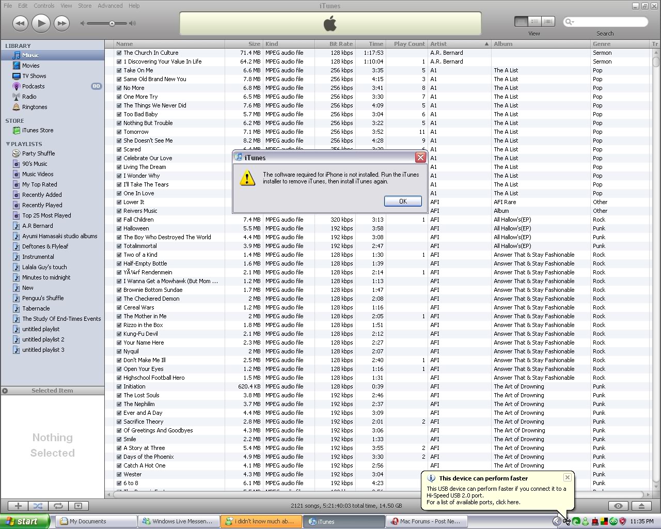Uncheck the Sacrifice Theory song
661x529 pixels.
119,422
